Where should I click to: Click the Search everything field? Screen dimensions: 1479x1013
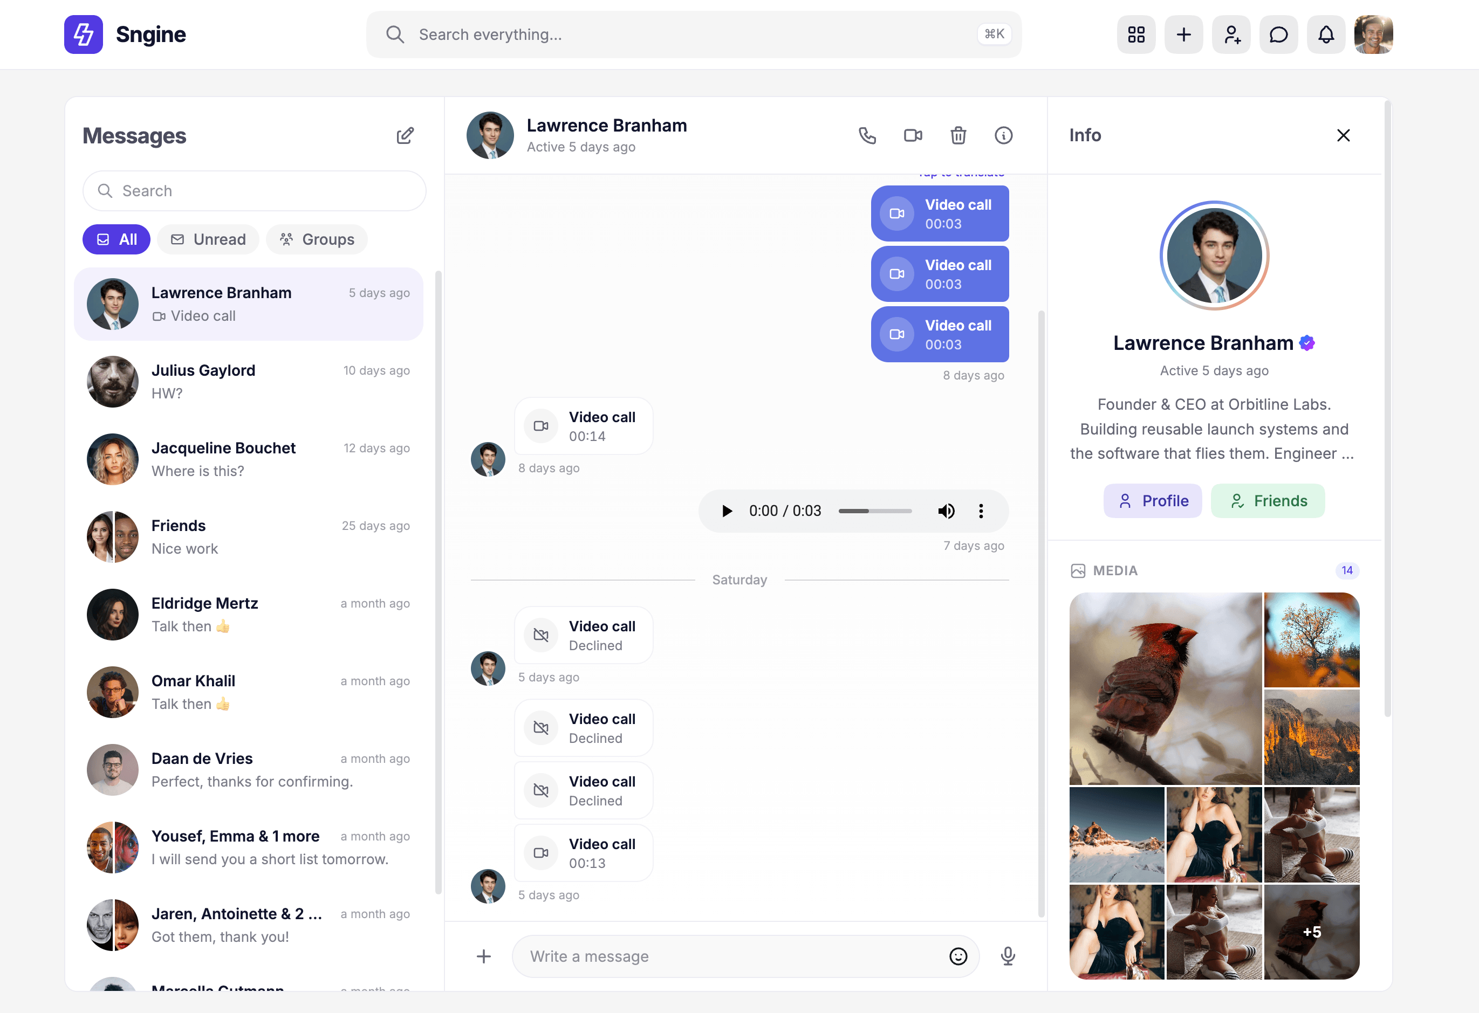(x=694, y=35)
